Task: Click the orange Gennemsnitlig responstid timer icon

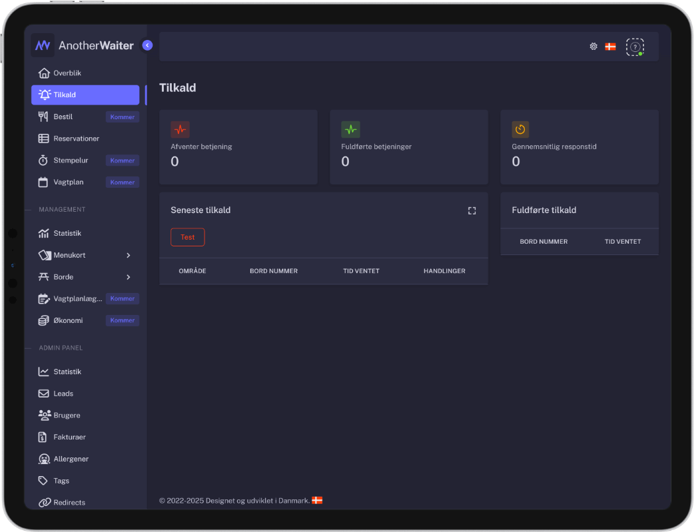Action: pos(520,129)
